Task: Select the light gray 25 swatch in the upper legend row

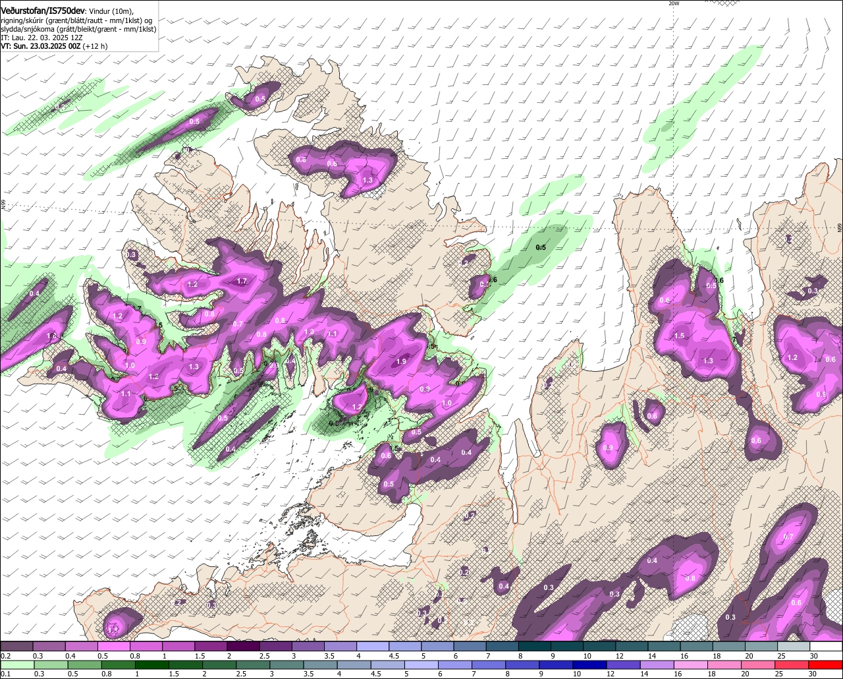Action: tap(794, 646)
